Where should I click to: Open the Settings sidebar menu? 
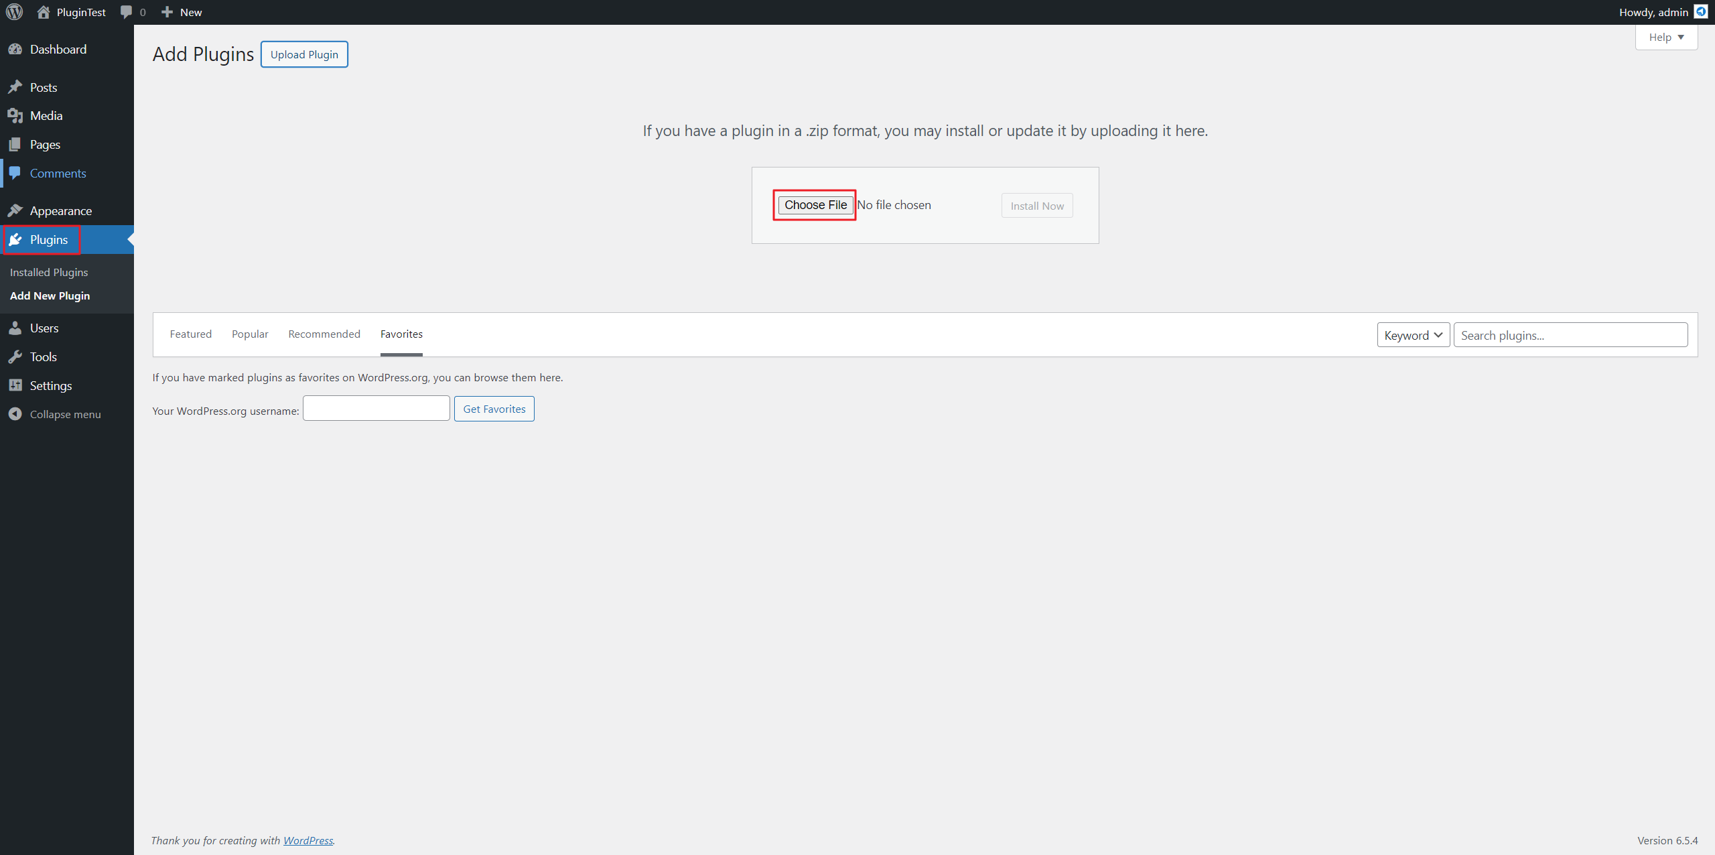[x=50, y=386]
